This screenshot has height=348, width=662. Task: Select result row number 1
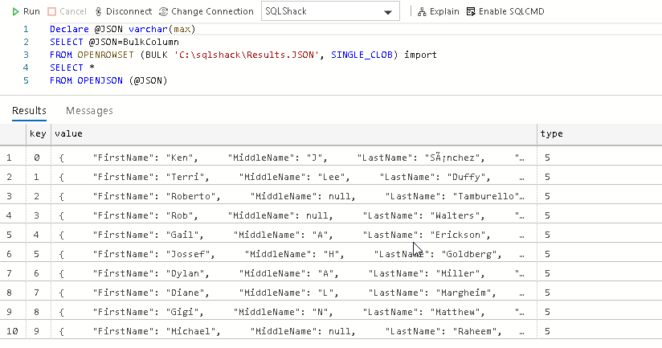click(9, 158)
